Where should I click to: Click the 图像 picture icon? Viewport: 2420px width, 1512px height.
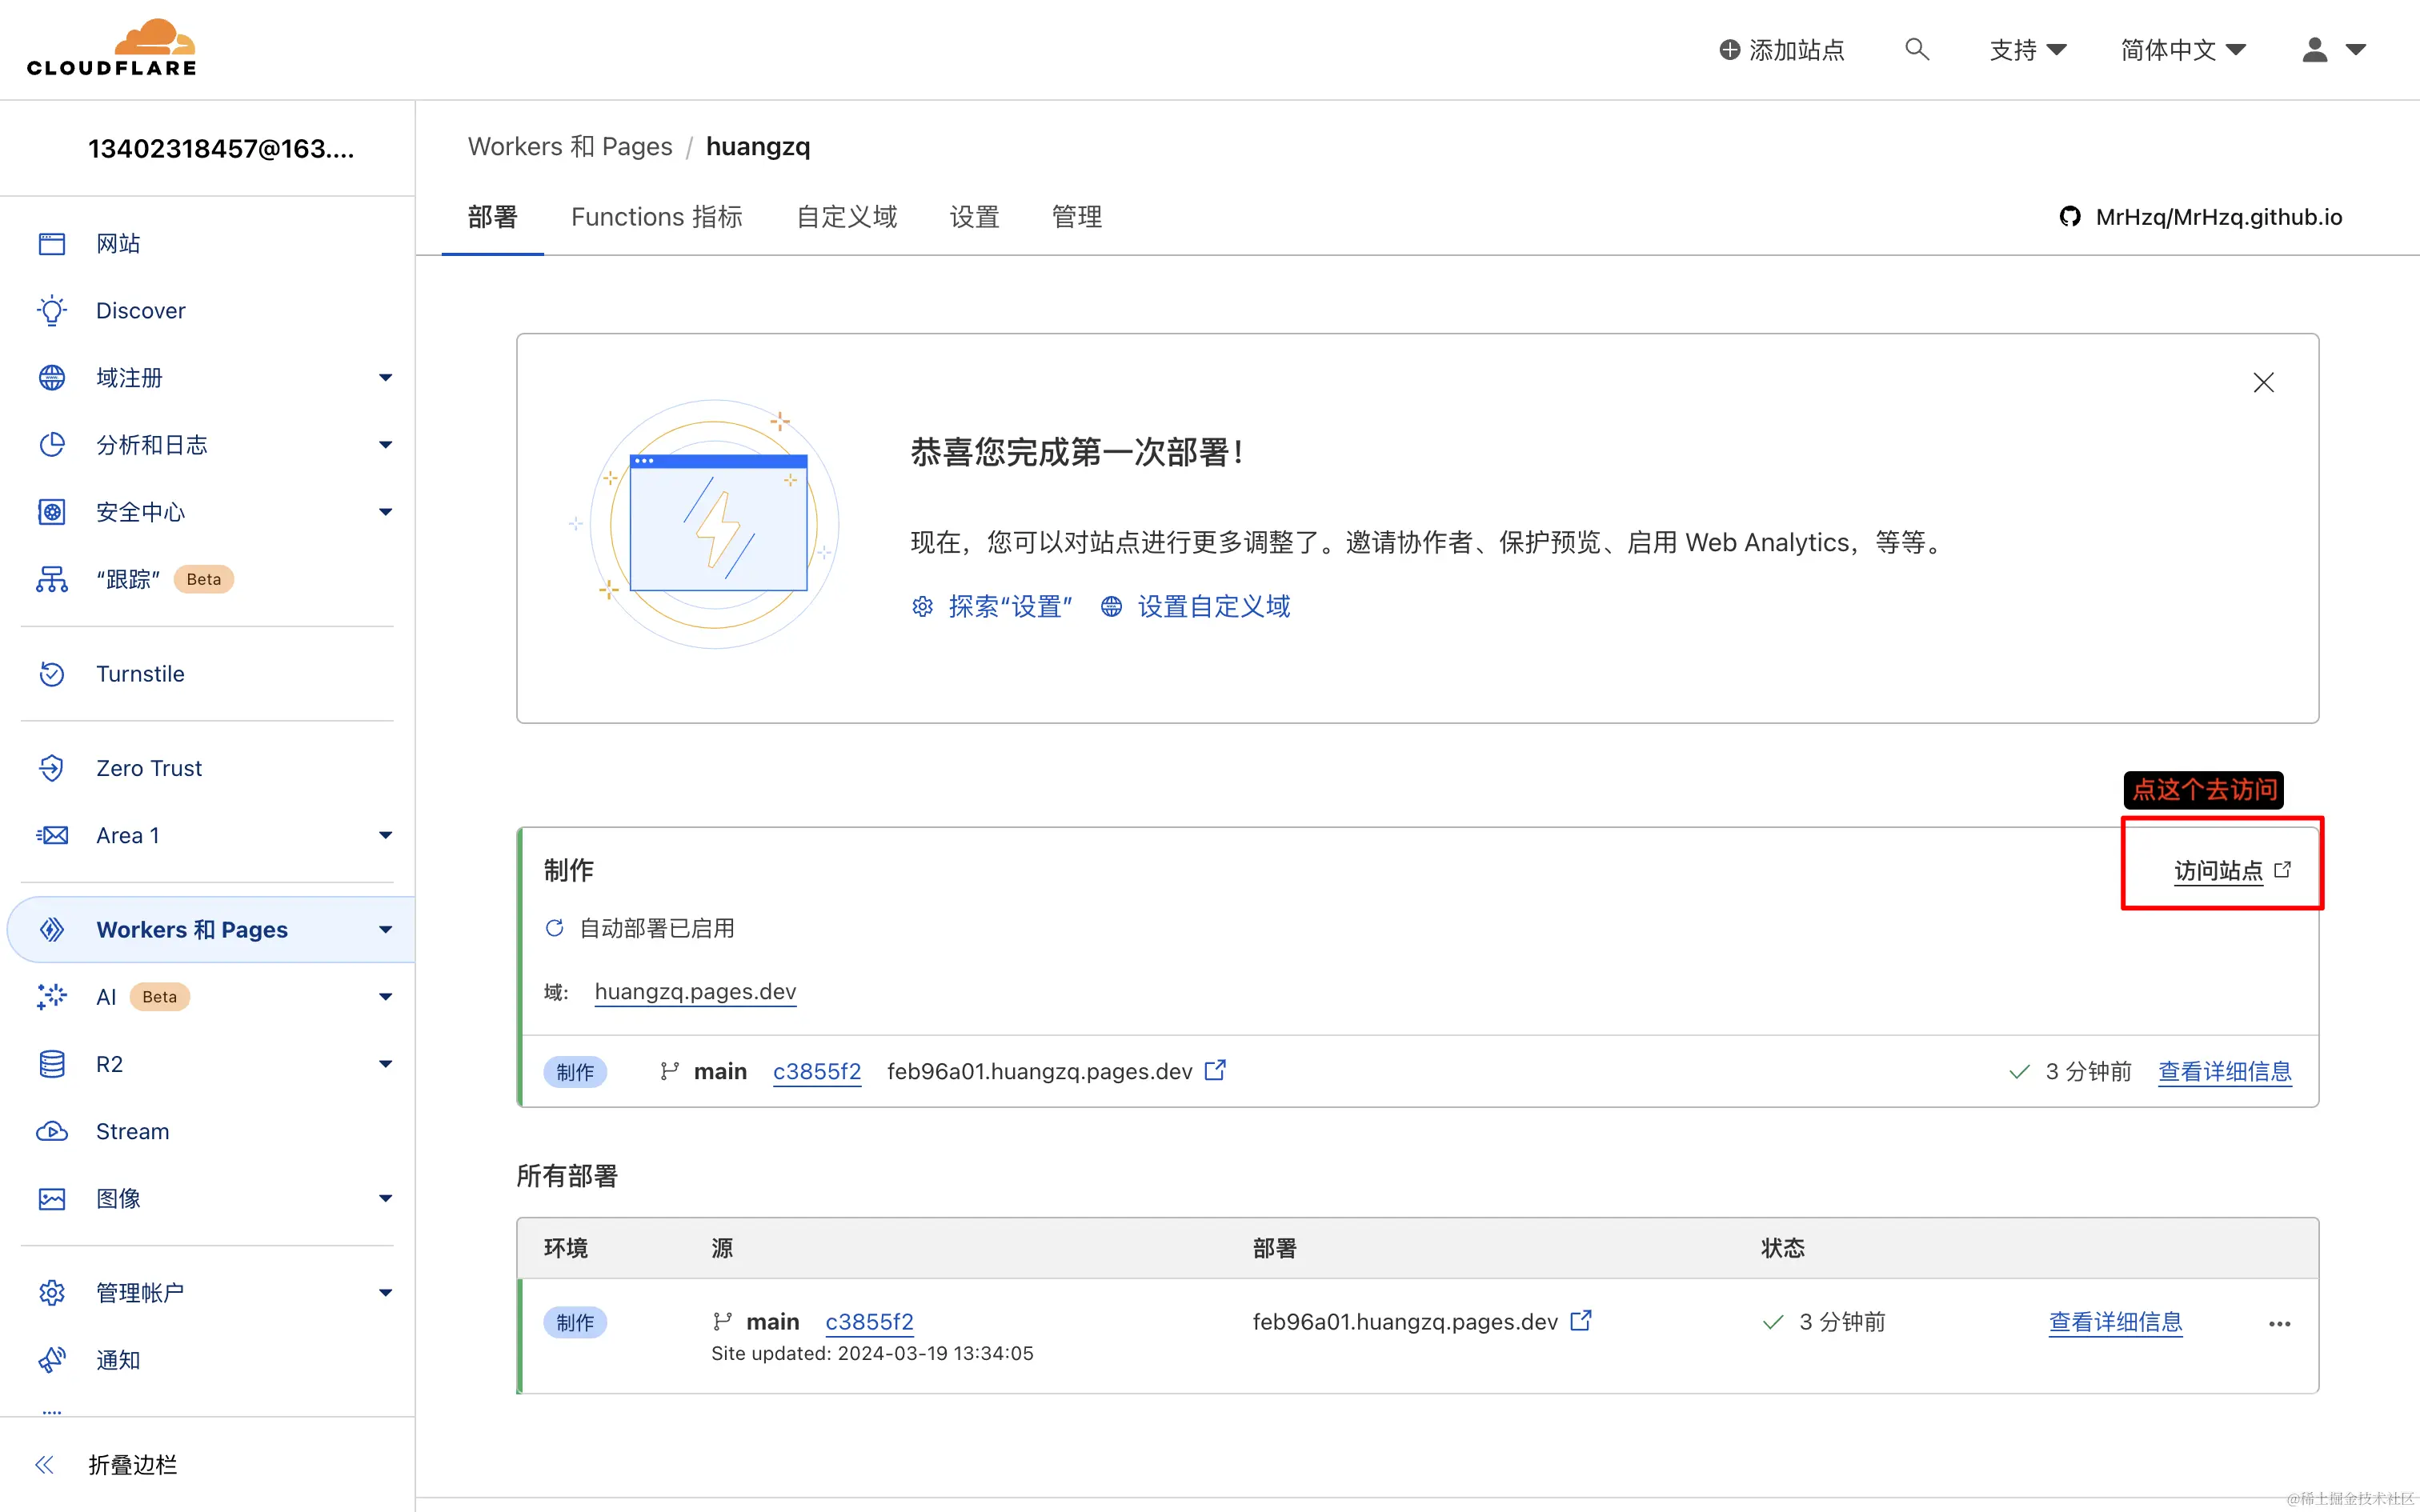coord(52,1198)
